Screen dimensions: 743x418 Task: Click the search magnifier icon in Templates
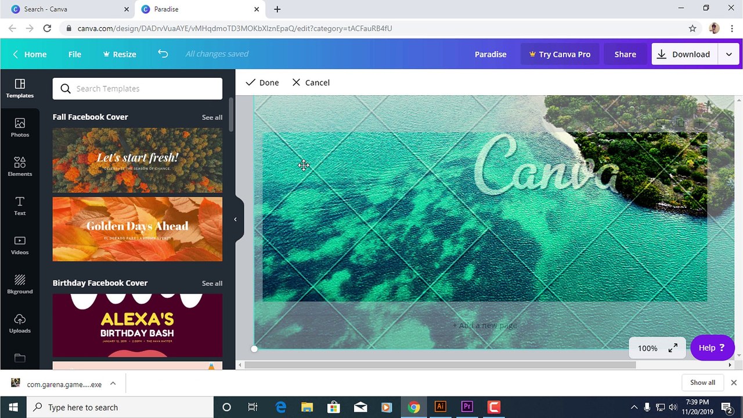66,88
